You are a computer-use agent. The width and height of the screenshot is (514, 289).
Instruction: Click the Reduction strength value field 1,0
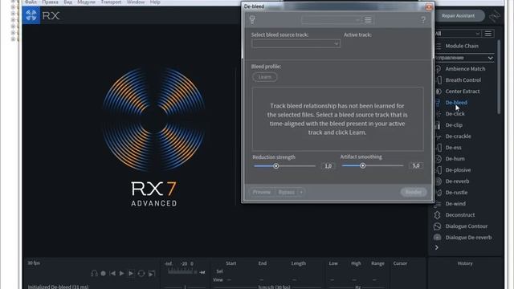point(328,166)
